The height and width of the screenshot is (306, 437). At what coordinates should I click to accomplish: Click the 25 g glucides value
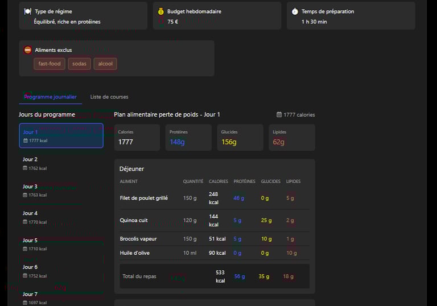pyautogui.click(x=266, y=221)
